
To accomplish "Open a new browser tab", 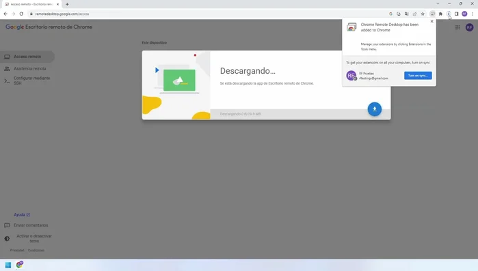I will click(67, 4).
